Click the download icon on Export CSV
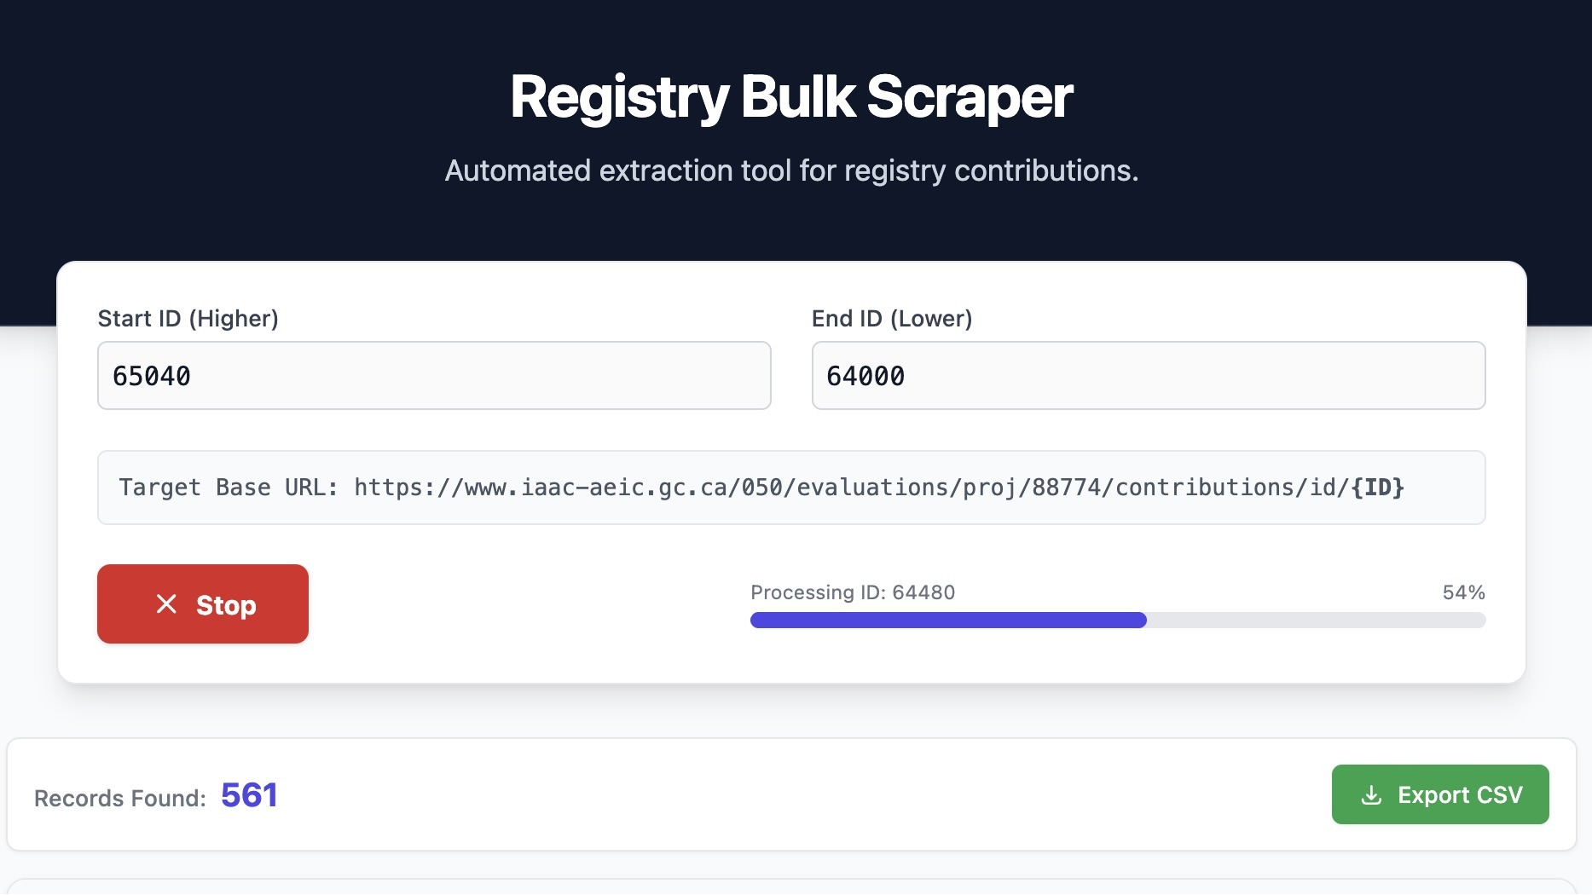 tap(1372, 794)
